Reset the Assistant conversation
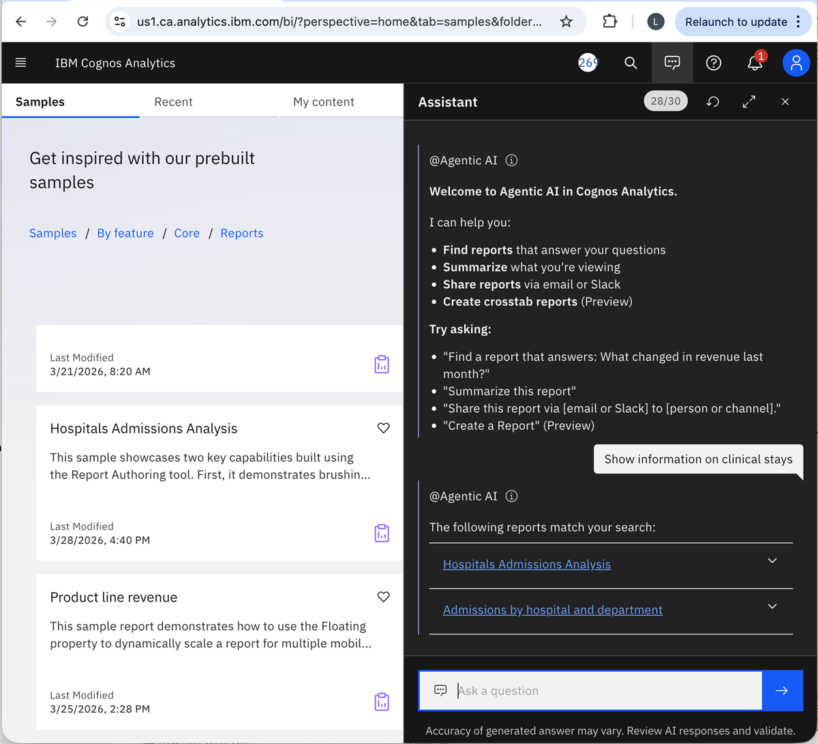 pyautogui.click(x=713, y=102)
